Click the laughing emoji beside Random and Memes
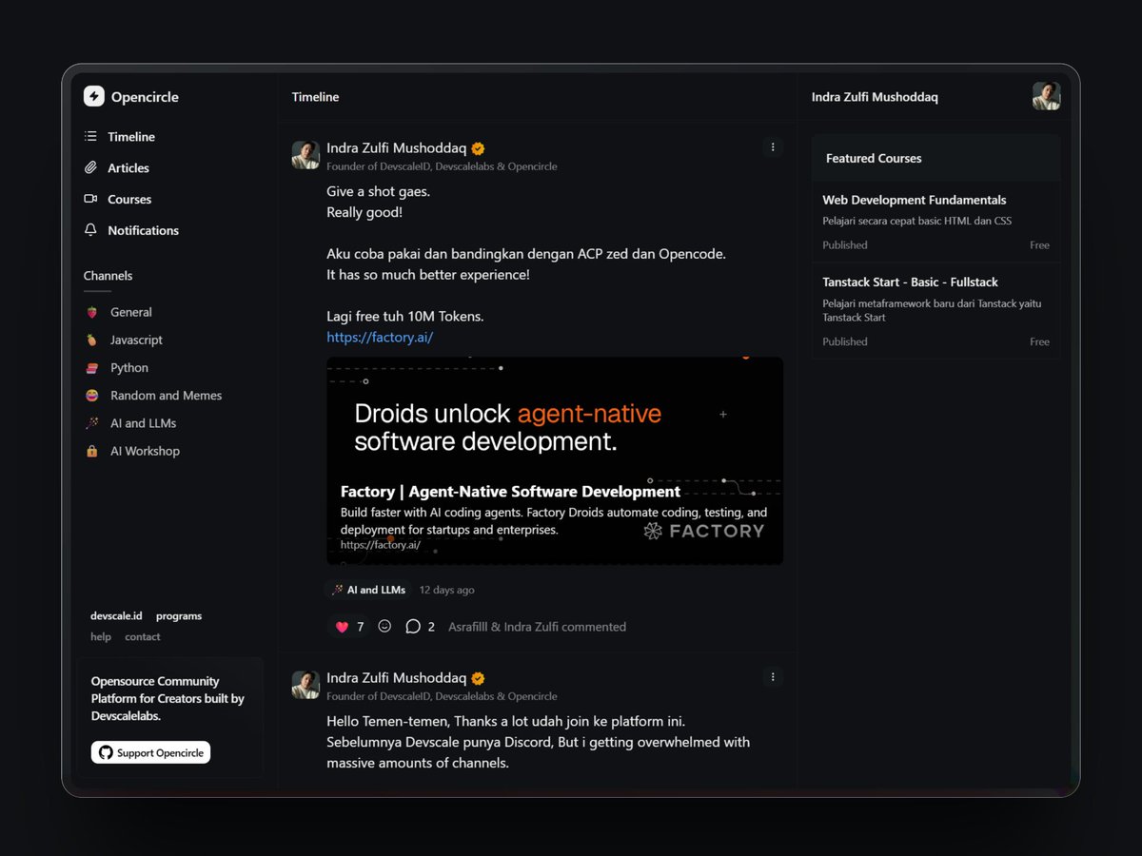The width and height of the screenshot is (1142, 856). coord(91,396)
